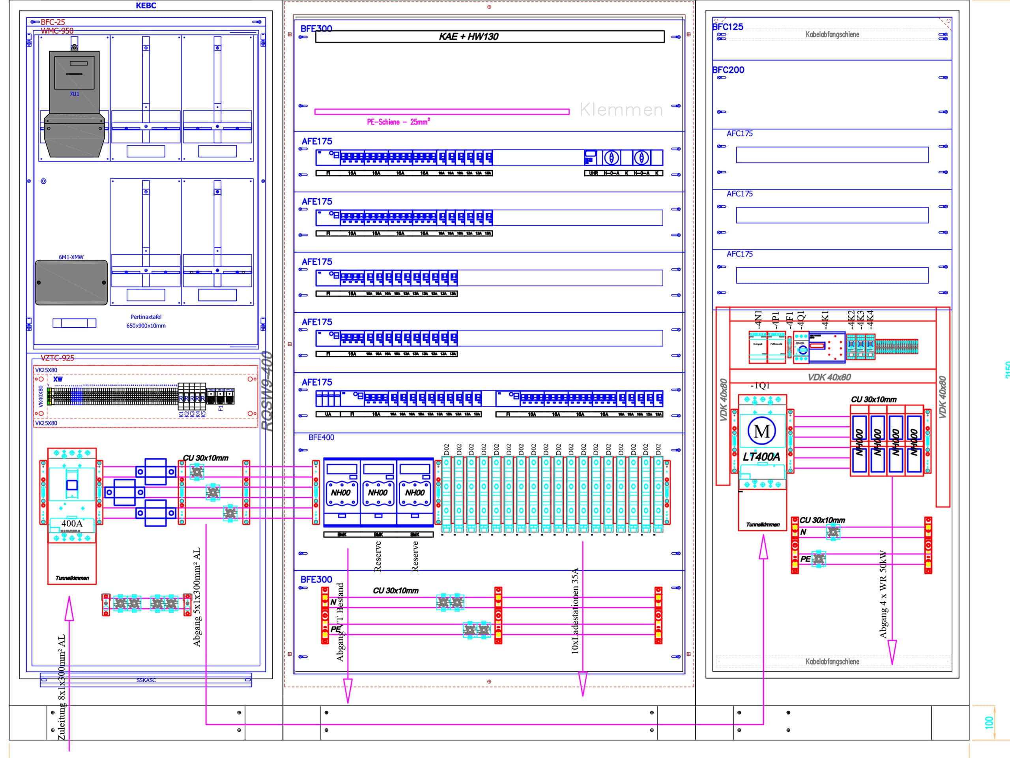Click the SSKASC base rail

coord(146,680)
